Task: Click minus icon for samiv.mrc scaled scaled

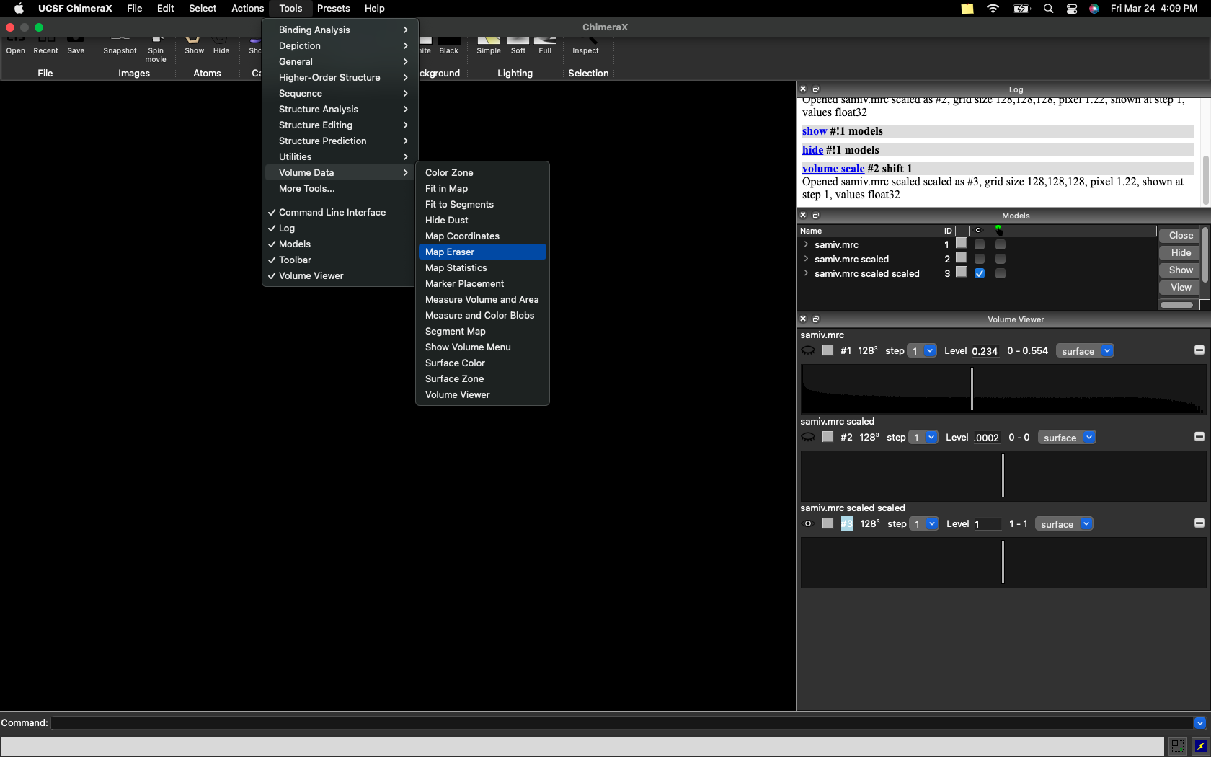Action: (x=1199, y=523)
